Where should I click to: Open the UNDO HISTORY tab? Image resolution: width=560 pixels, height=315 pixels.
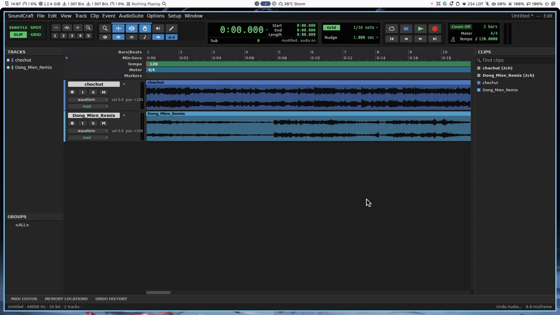[x=111, y=299]
